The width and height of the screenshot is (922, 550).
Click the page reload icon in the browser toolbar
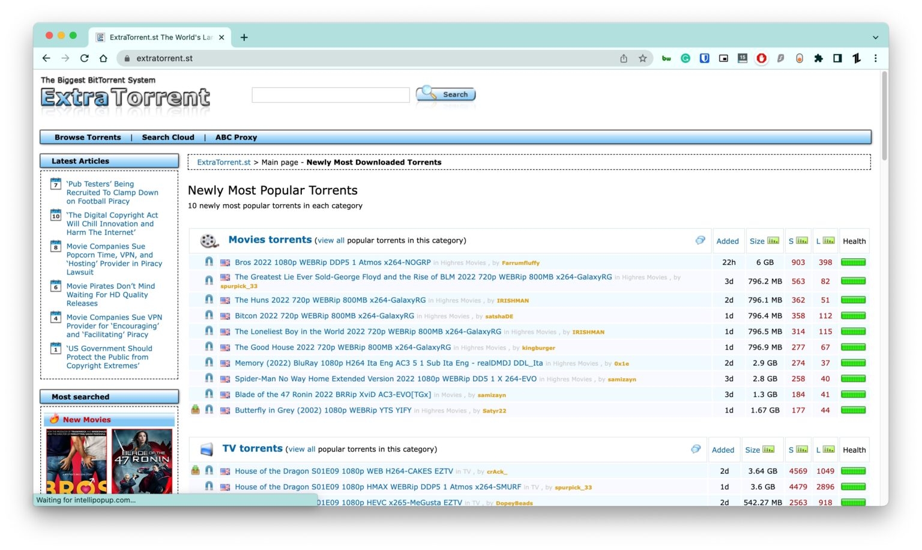tap(84, 58)
